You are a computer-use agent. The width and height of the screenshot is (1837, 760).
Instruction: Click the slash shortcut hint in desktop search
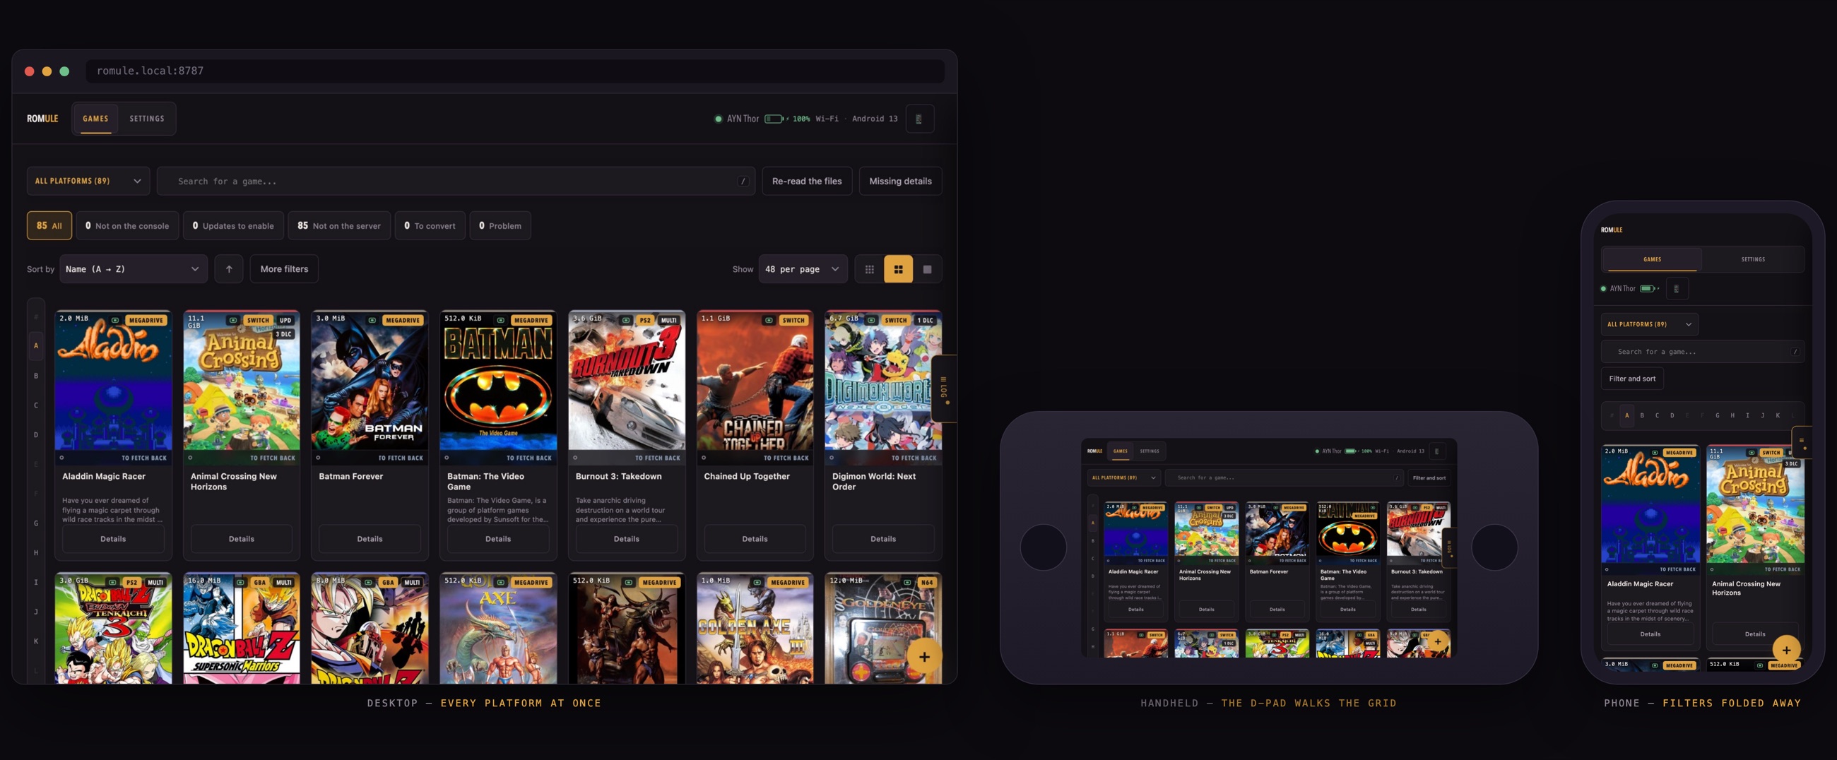[x=743, y=181]
